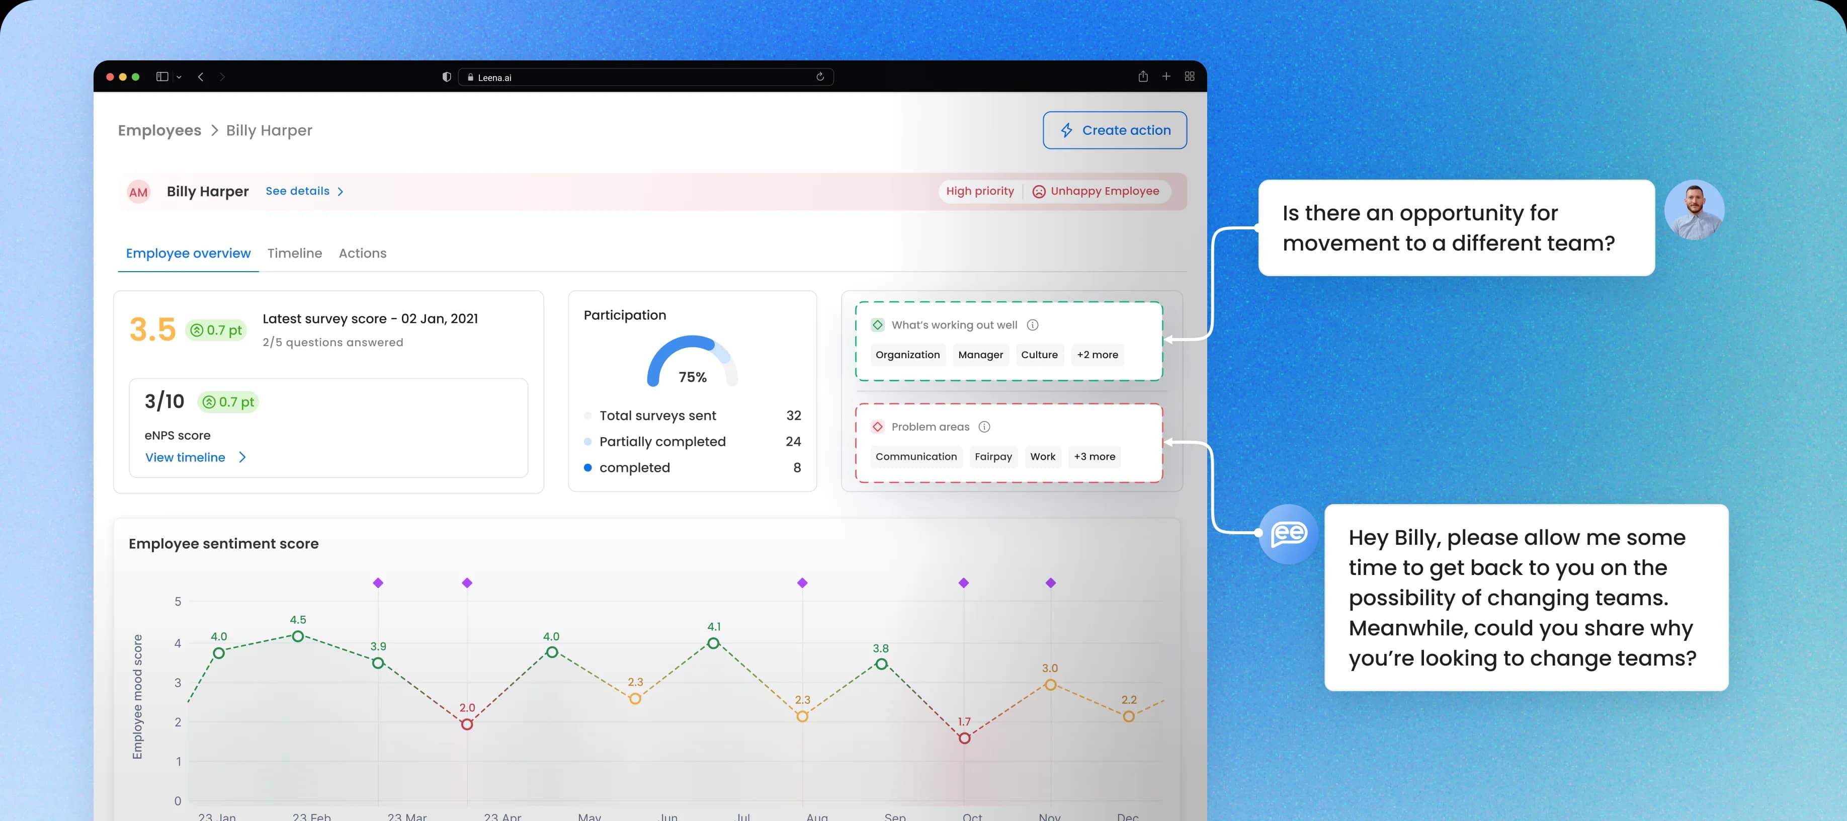Click the 75% participation gauge
This screenshot has width=1847, height=821.
(x=693, y=361)
